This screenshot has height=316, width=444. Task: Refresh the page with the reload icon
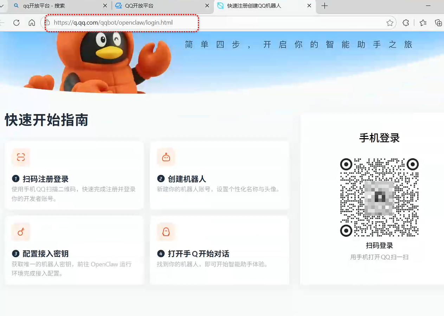point(16,23)
